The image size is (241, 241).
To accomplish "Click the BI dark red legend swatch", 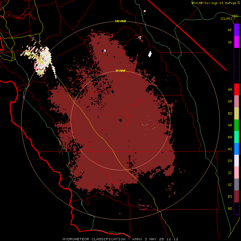I will pyautogui.click(x=236, y=197).
